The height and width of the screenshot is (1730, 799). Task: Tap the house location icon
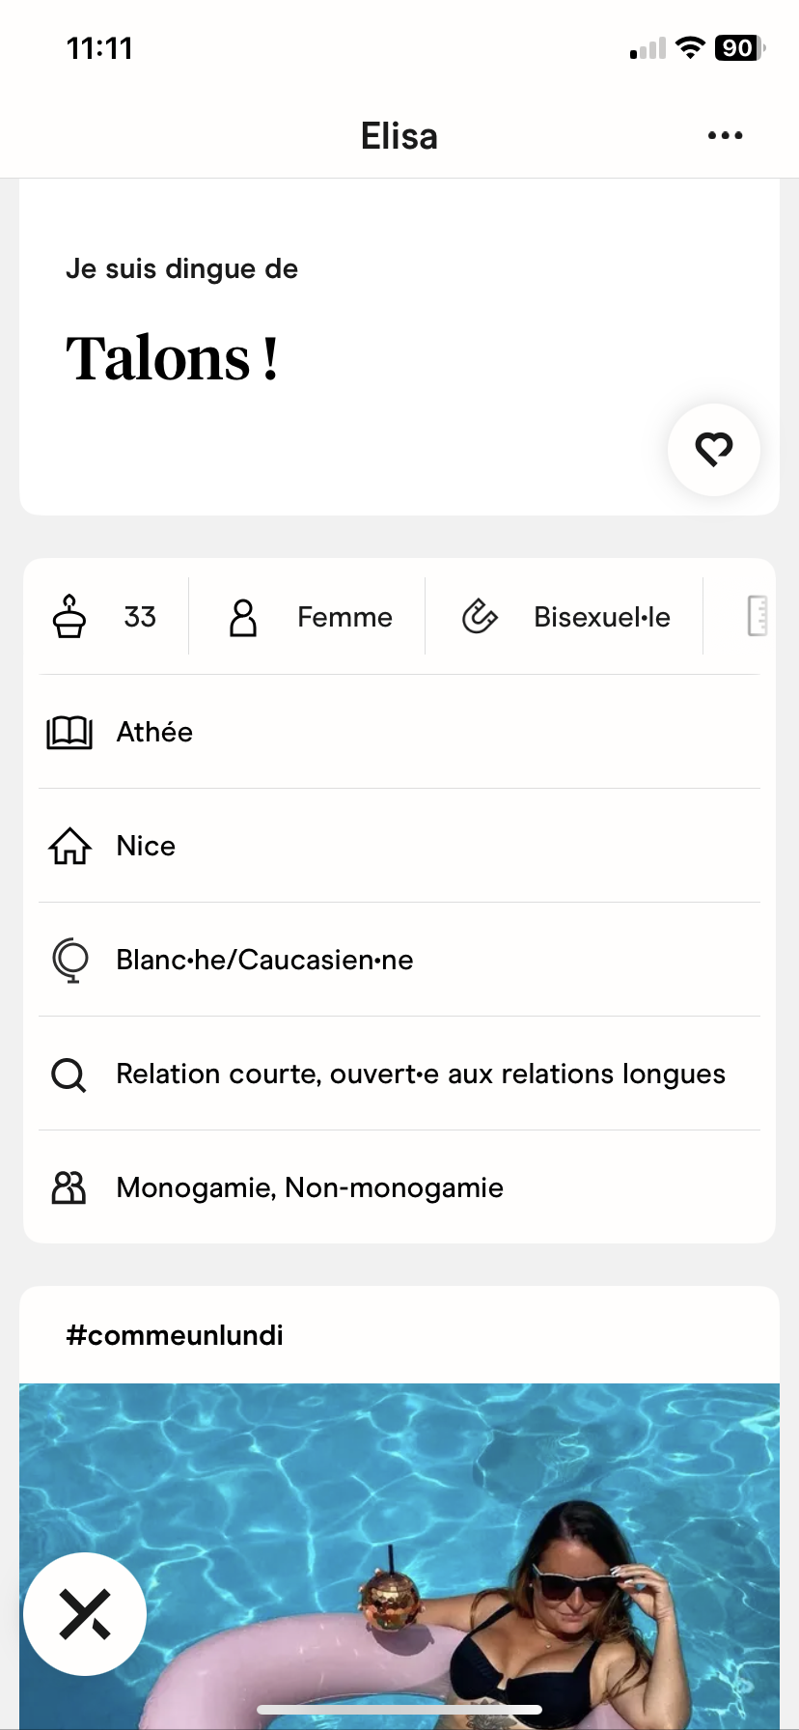pyautogui.click(x=69, y=847)
